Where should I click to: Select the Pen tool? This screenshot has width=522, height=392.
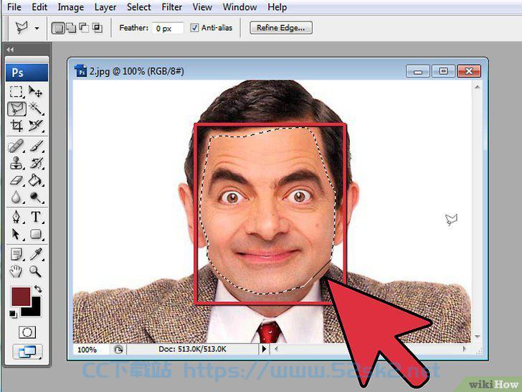16,217
